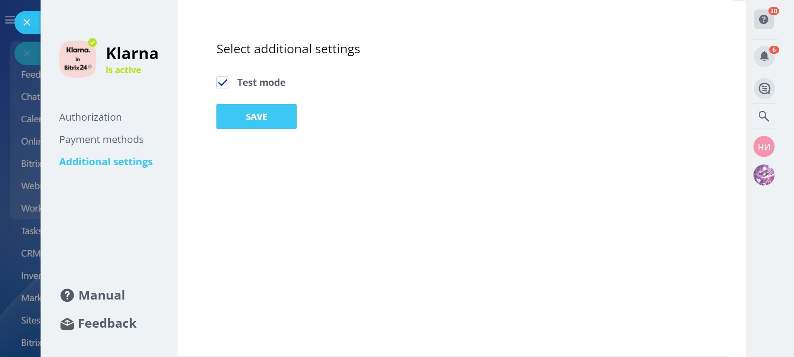This screenshot has height=357, width=794.
Task: Uncheck the Test mode checkbox
Action: (223, 83)
